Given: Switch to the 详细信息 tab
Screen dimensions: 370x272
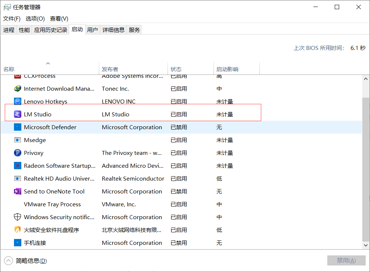Looking at the screenshot, I should [x=113, y=30].
